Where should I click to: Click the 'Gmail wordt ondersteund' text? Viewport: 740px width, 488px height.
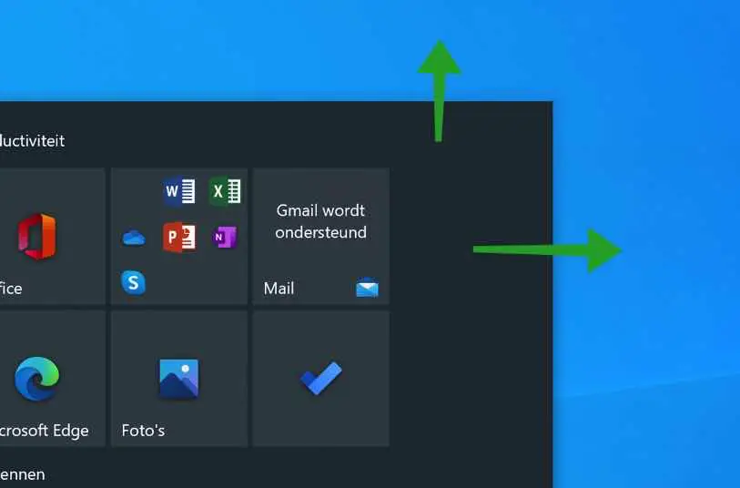[321, 221]
